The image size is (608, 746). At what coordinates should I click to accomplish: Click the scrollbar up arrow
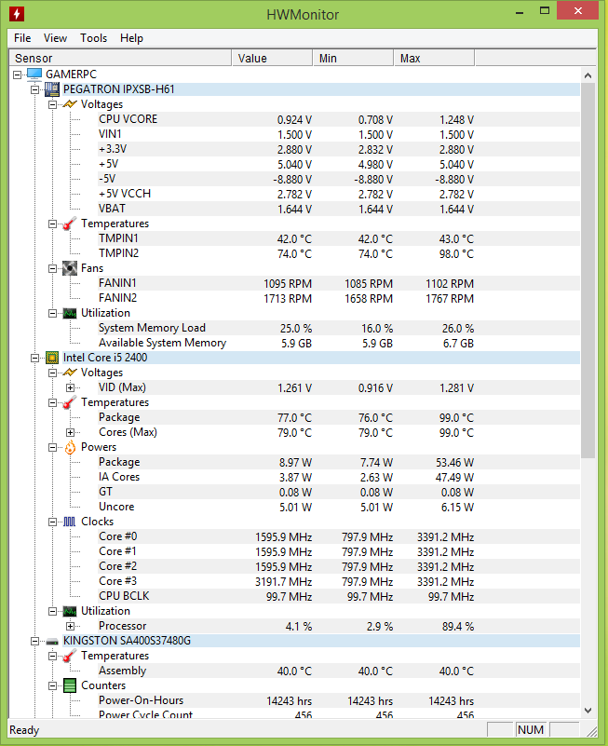[x=588, y=75]
